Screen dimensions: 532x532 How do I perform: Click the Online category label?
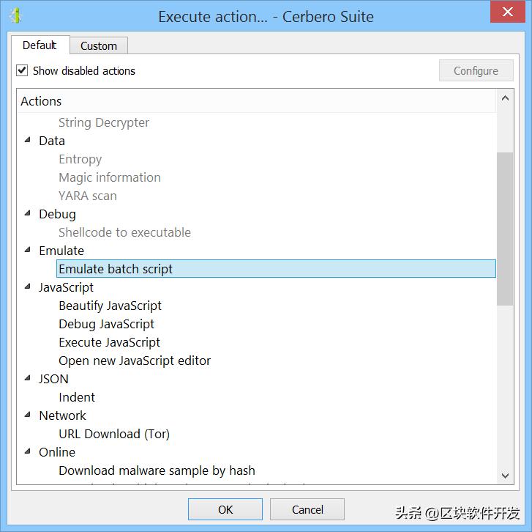pos(57,452)
